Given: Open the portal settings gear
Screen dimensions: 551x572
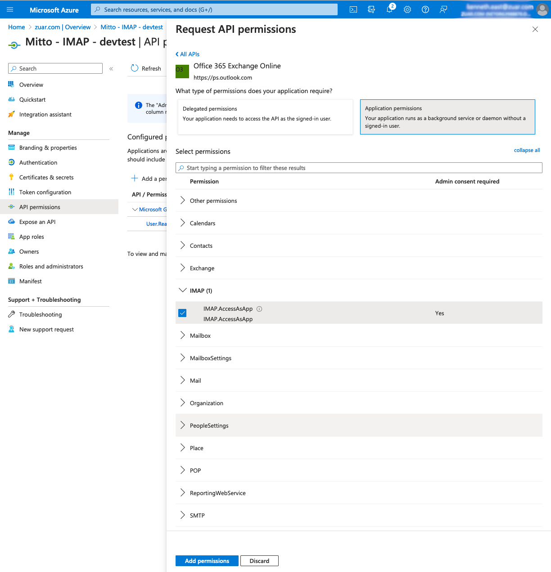Looking at the screenshot, I should point(407,9).
